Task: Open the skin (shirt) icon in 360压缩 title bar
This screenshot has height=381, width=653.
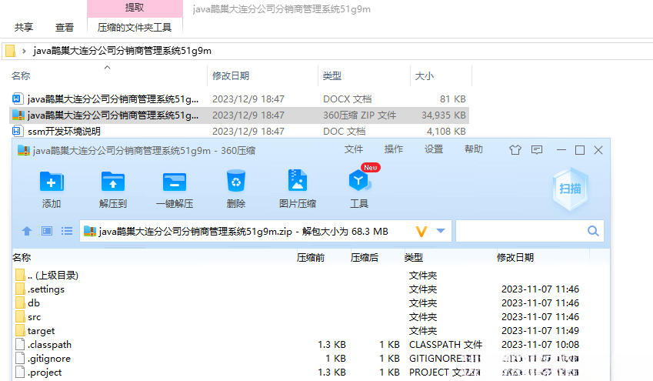Action: [515, 149]
